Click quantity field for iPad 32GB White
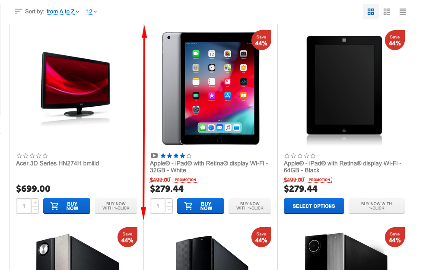 [158, 206]
